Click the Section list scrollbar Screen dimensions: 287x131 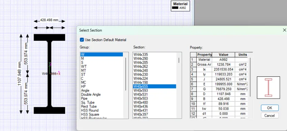point(179,60)
